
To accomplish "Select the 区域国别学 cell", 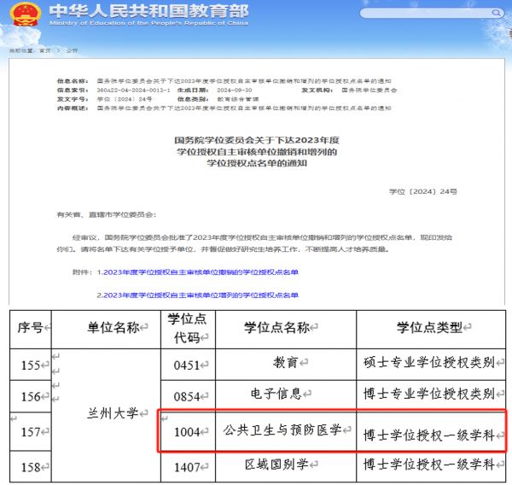I will point(286,467).
